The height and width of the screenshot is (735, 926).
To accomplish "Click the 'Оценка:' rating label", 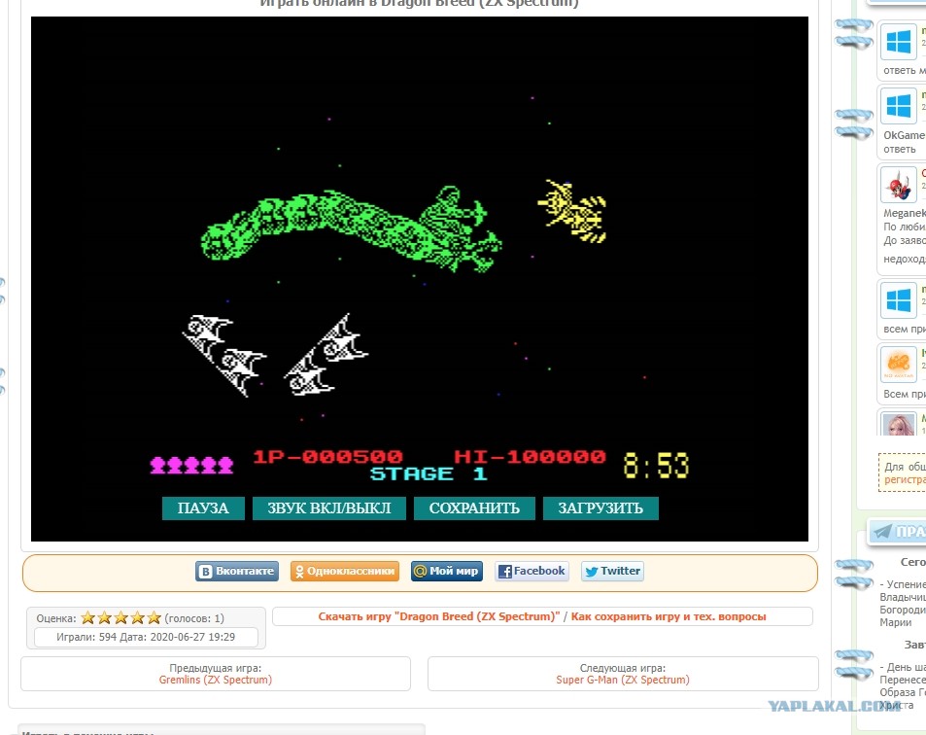I will [56, 618].
